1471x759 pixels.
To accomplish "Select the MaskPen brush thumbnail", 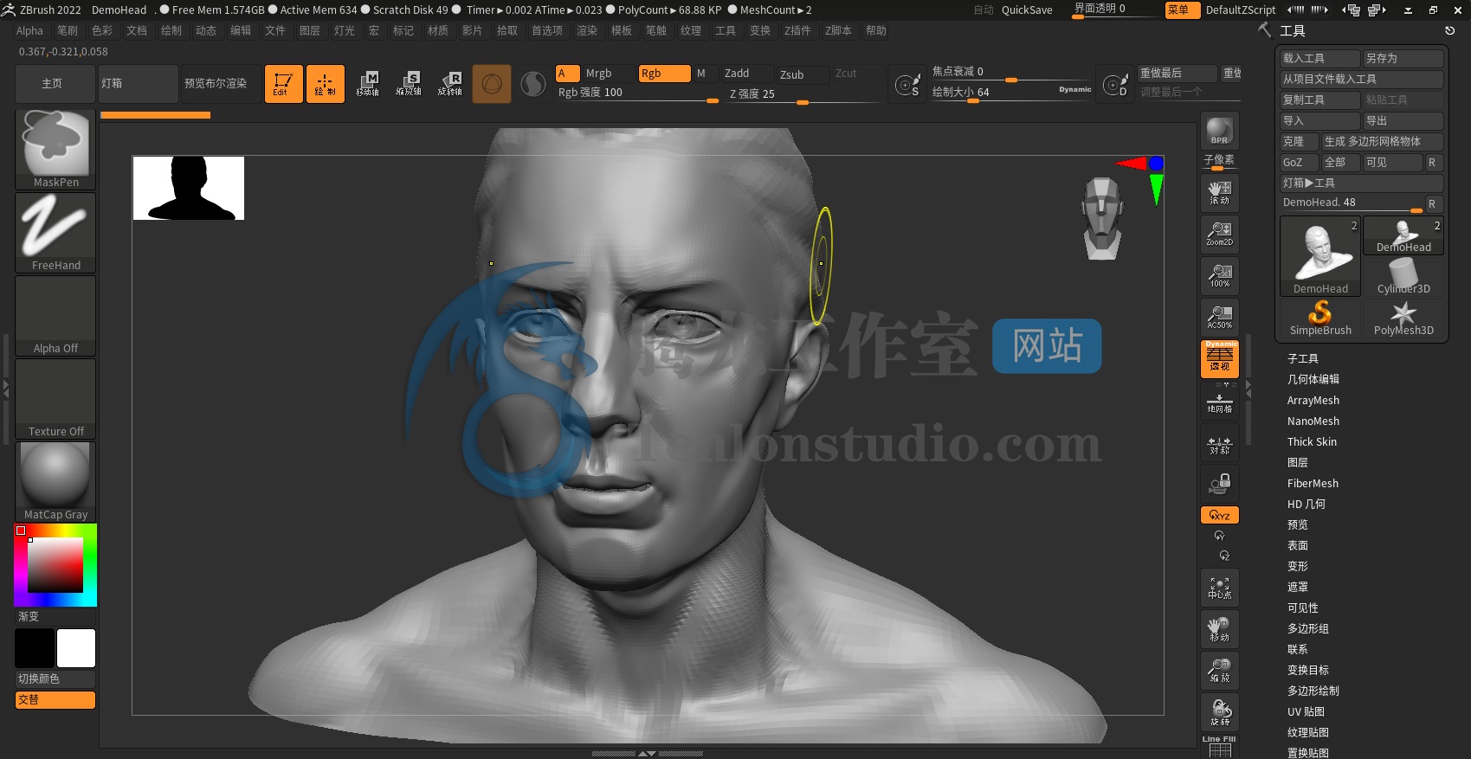I will pos(55,149).
